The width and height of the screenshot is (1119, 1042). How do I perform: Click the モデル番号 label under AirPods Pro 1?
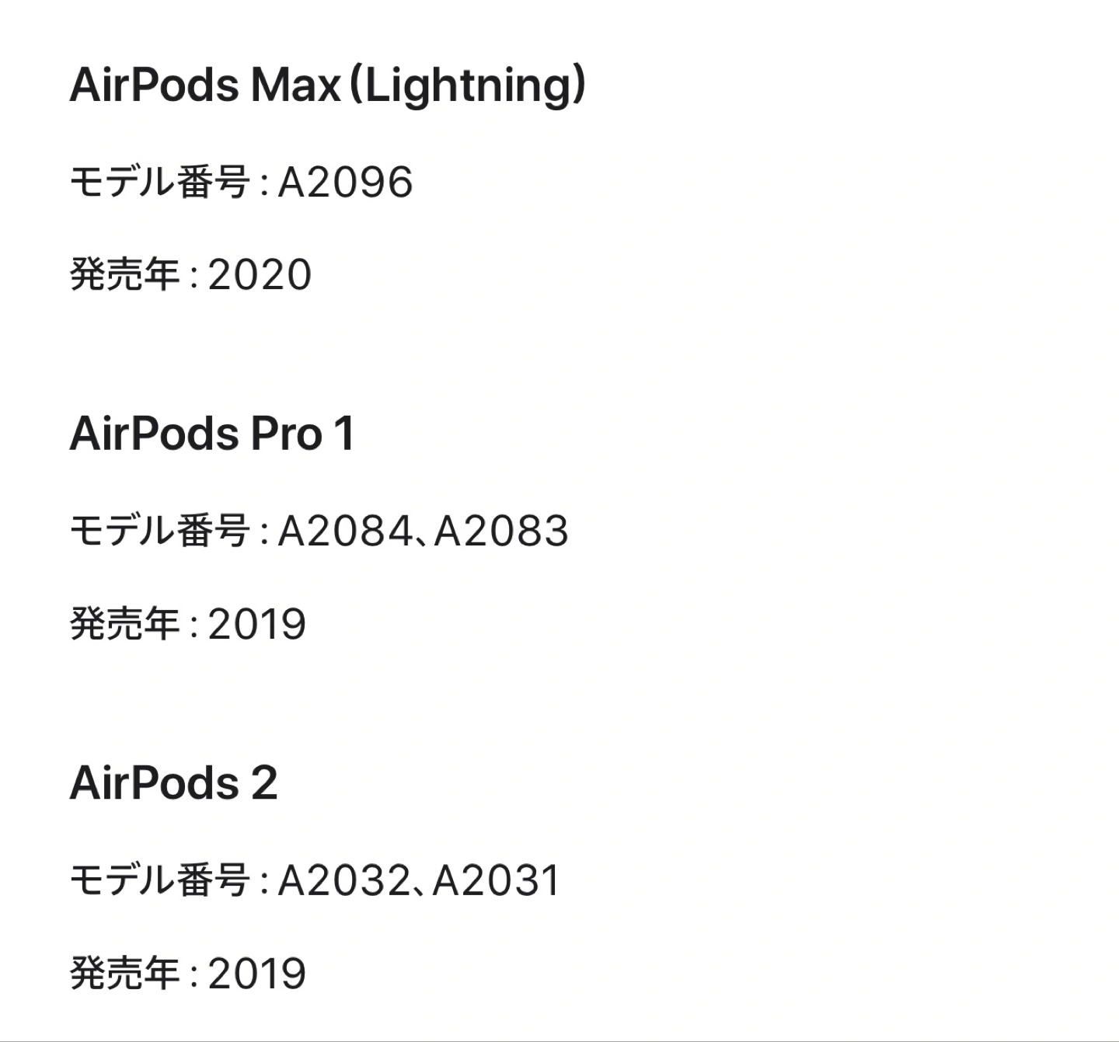coord(159,531)
